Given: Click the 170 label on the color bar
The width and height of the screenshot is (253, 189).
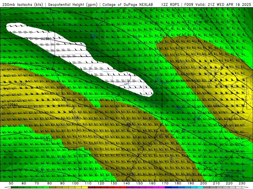Looking at the screenshot, I should 165,183.
